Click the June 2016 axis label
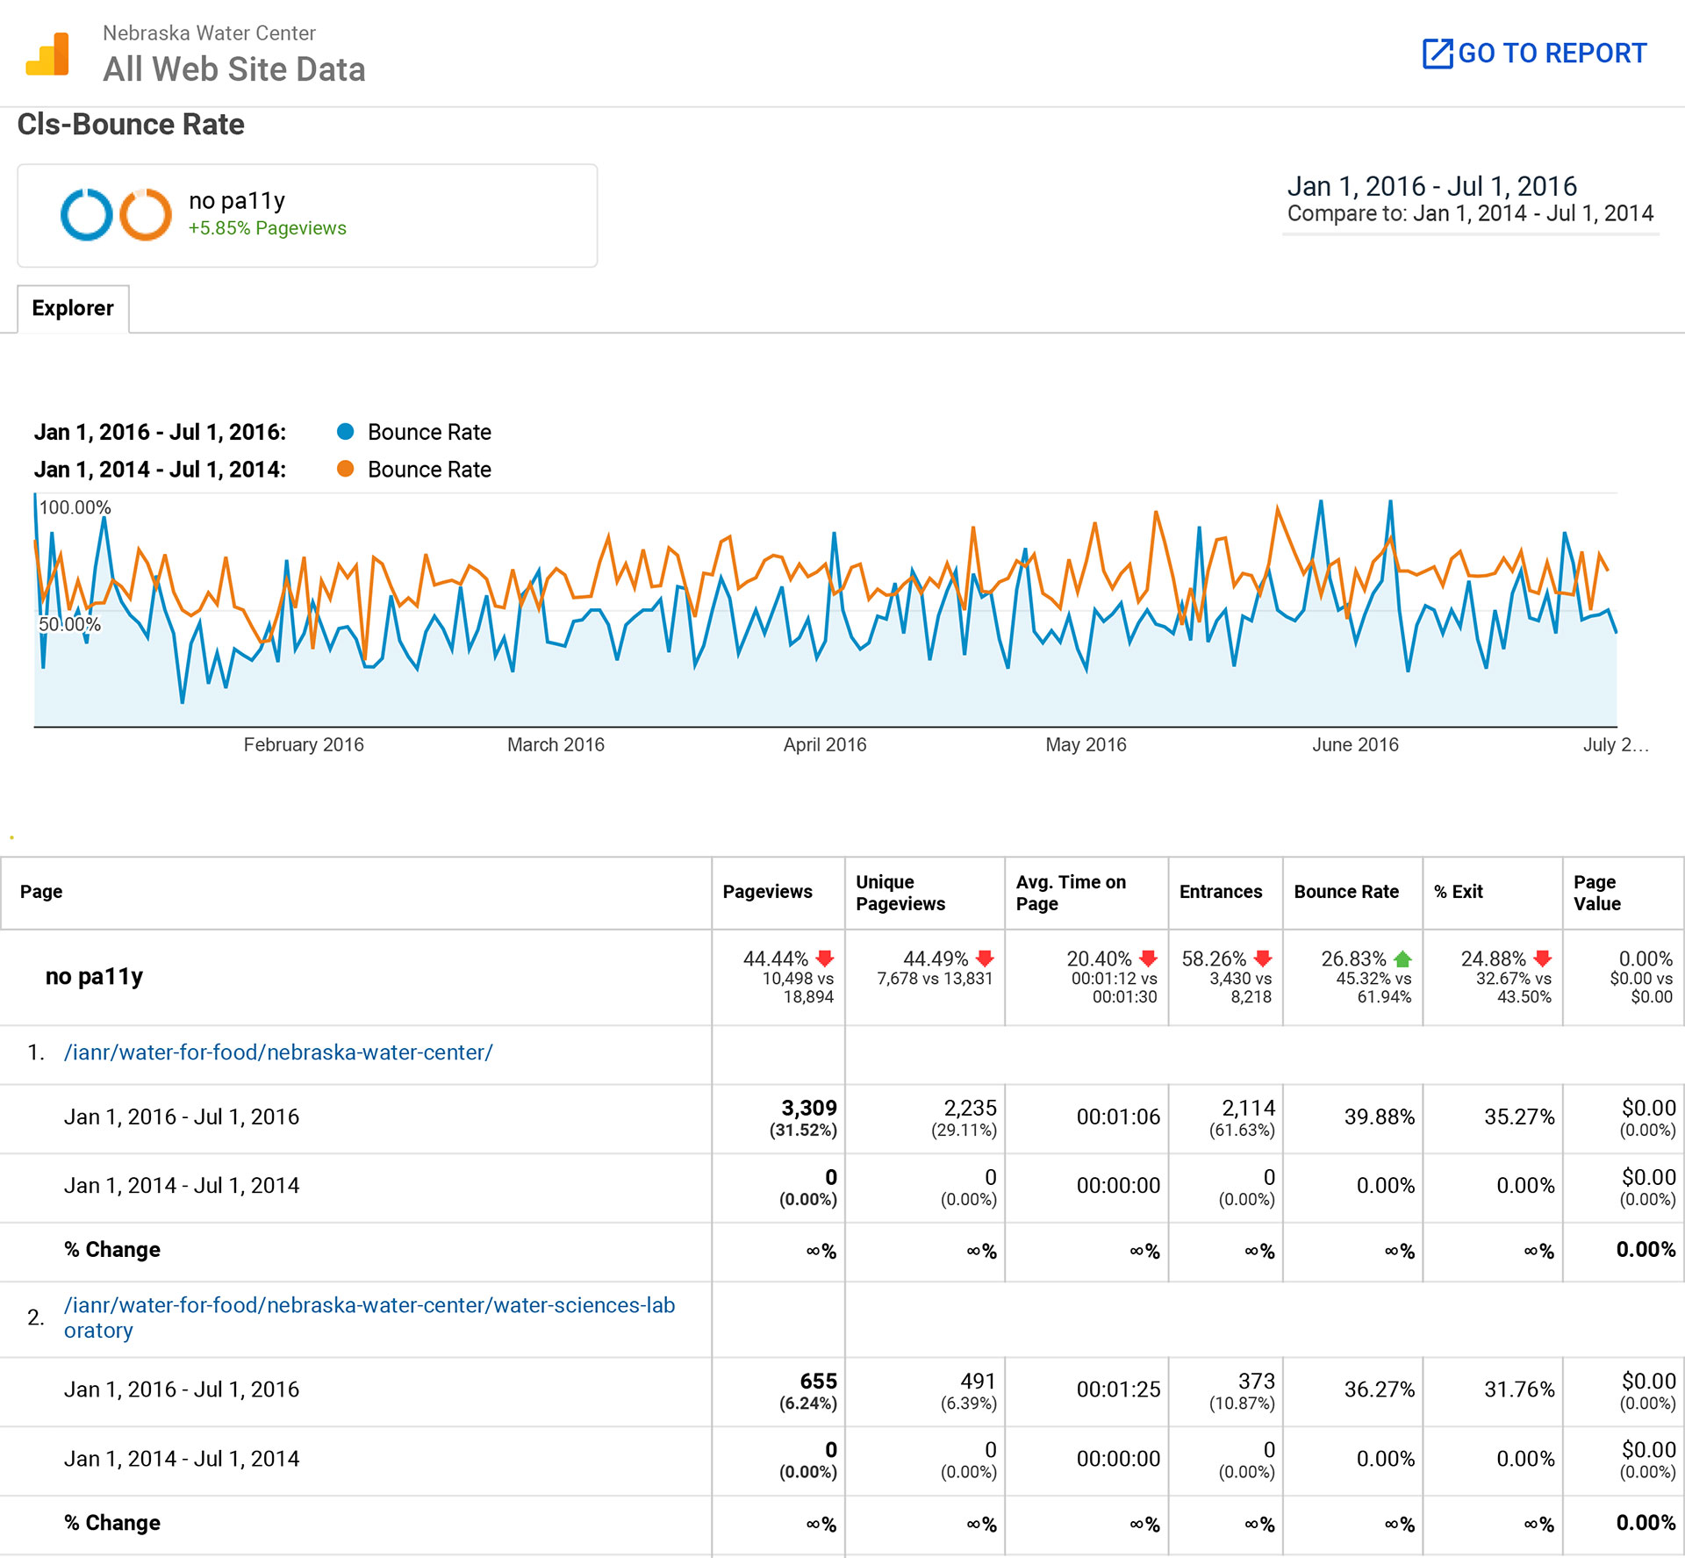Image resolution: width=1685 pixels, height=1558 pixels. point(1355,745)
